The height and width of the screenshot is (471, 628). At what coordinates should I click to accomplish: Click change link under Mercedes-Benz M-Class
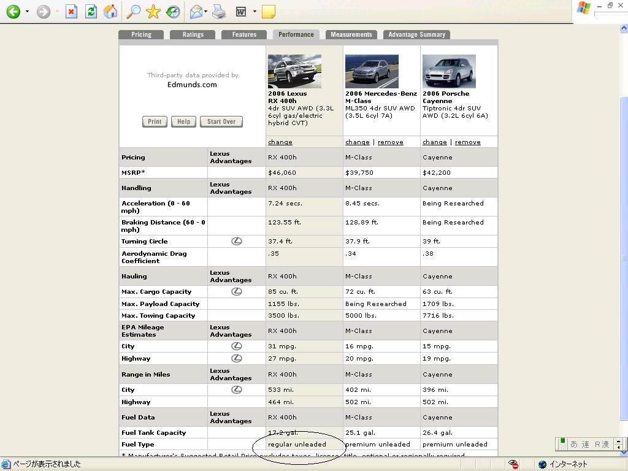coord(358,142)
